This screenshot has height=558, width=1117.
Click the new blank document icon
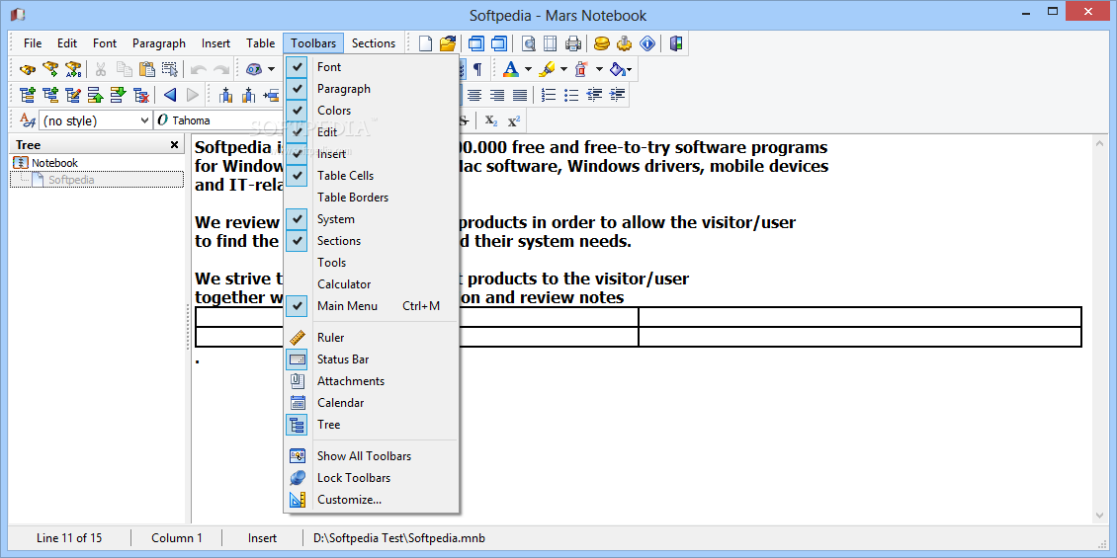pos(425,44)
